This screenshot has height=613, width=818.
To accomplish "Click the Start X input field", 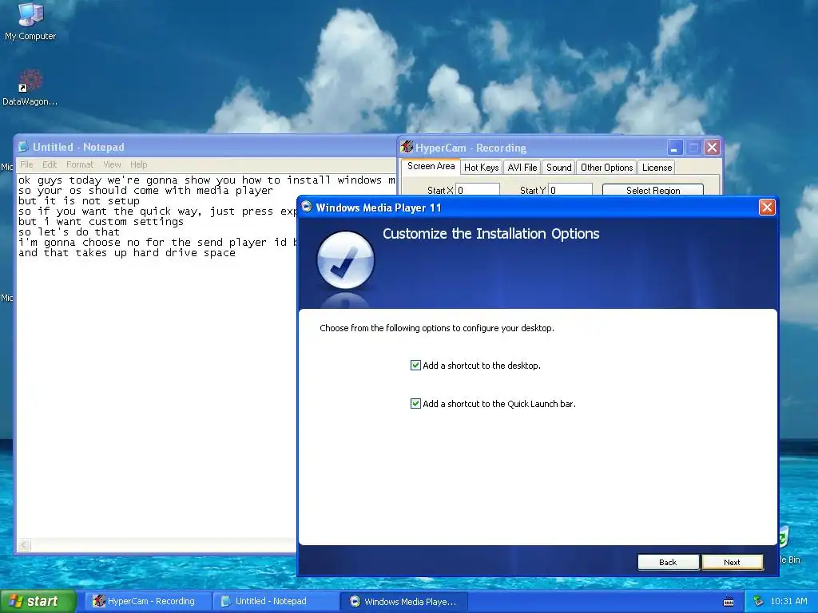I will [478, 190].
